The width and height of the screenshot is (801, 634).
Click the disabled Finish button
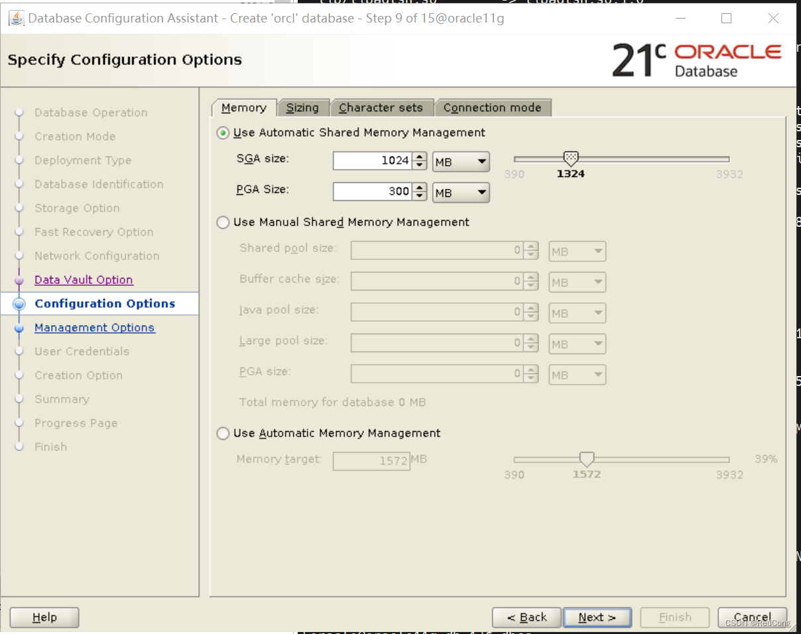point(675,617)
